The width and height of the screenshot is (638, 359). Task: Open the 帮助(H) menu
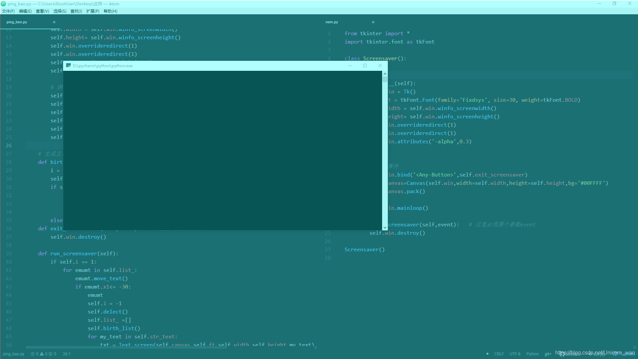point(110,11)
